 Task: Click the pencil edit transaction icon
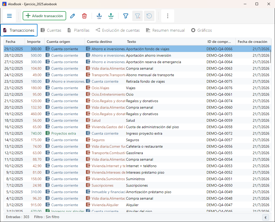73,16
